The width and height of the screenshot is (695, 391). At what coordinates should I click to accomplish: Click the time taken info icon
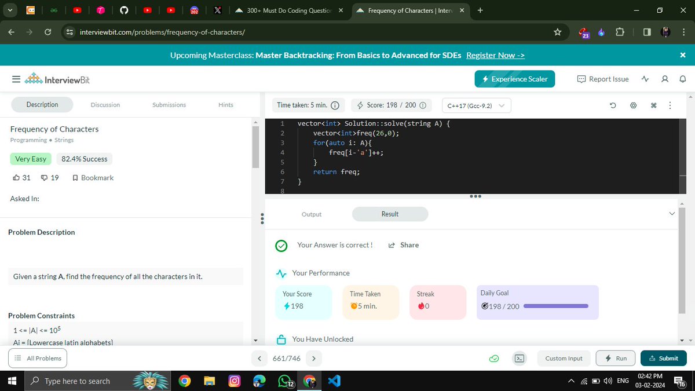[x=335, y=105]
